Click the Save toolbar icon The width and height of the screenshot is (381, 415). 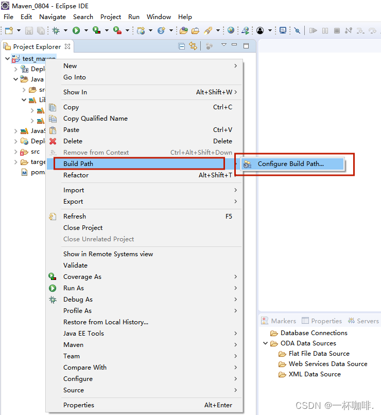(x=29, y=31)
